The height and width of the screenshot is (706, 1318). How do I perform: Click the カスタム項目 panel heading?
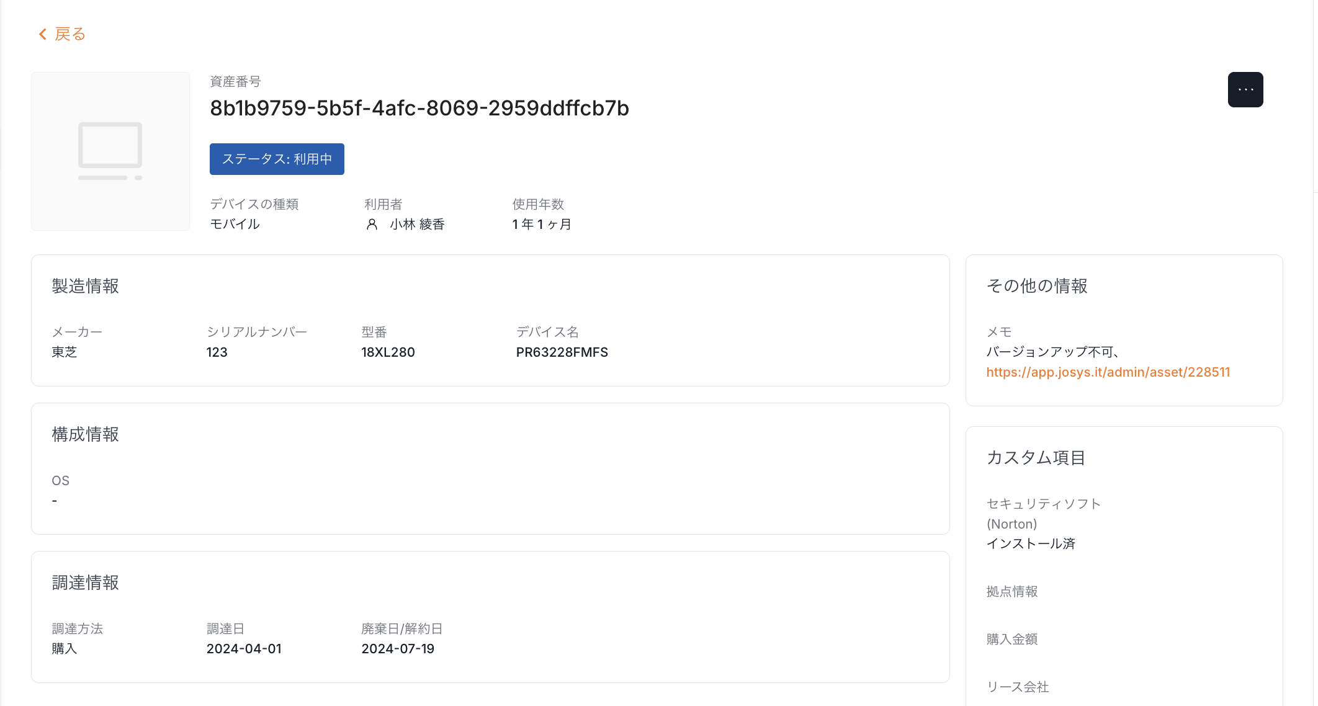(x=1036, y=458)
